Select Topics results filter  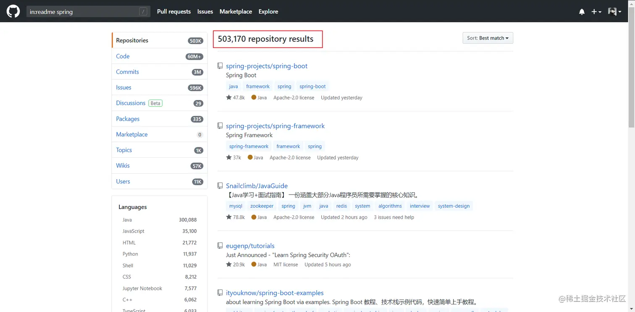click(x=160, y=150)
